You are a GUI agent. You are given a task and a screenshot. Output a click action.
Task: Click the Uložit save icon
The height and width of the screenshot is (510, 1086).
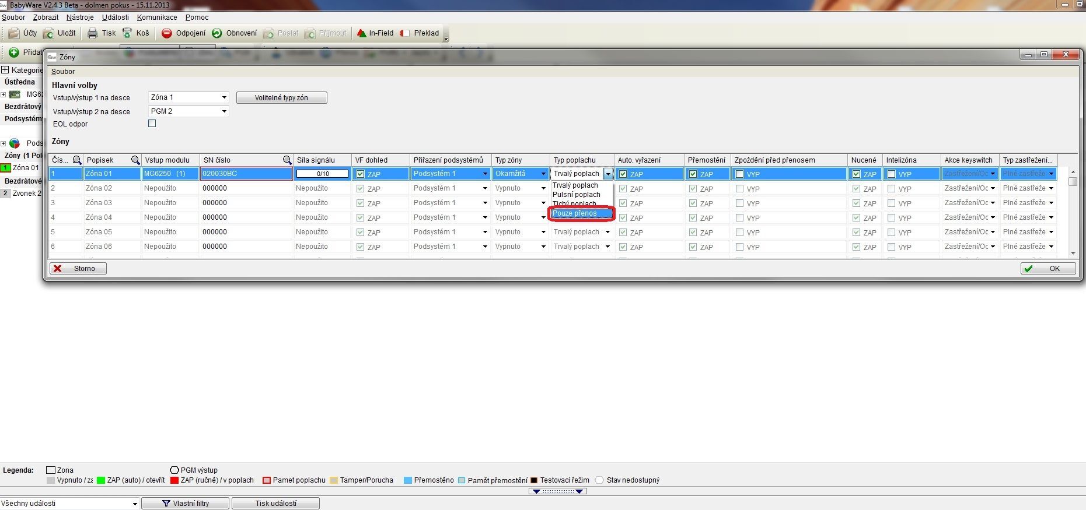49,33
